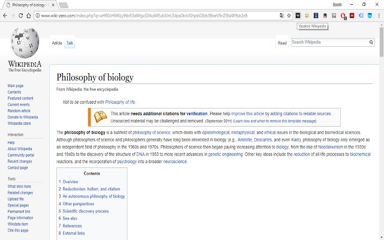The width and height of the screenshot is (384, 240).
Task: Select the Read tab
Action: [282, 43]
